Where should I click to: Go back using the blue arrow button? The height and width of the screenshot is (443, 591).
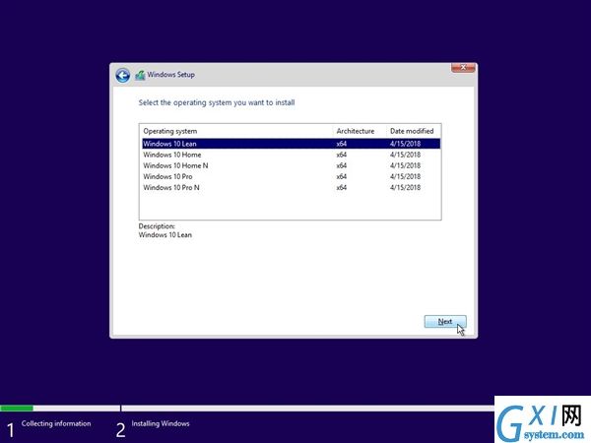(122, 76)
